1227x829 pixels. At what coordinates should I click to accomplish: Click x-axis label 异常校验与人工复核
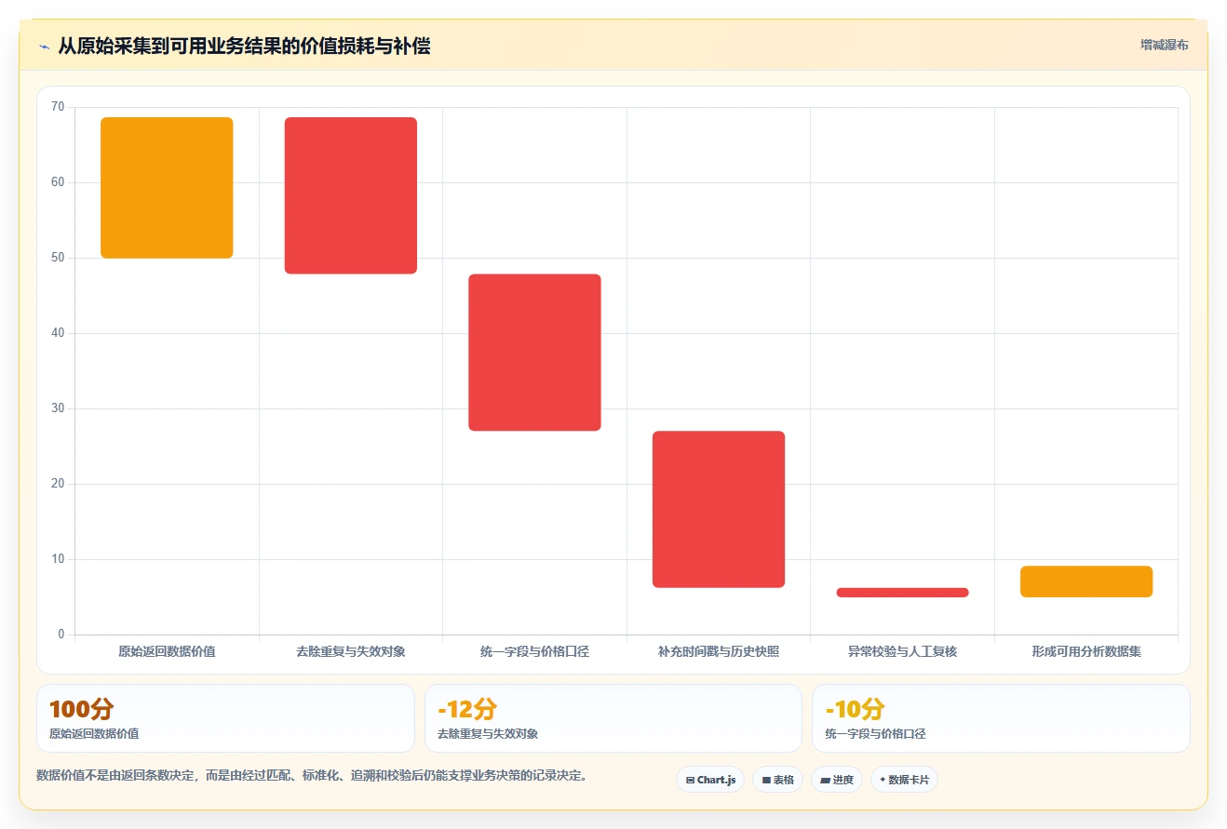pos(902,651)
